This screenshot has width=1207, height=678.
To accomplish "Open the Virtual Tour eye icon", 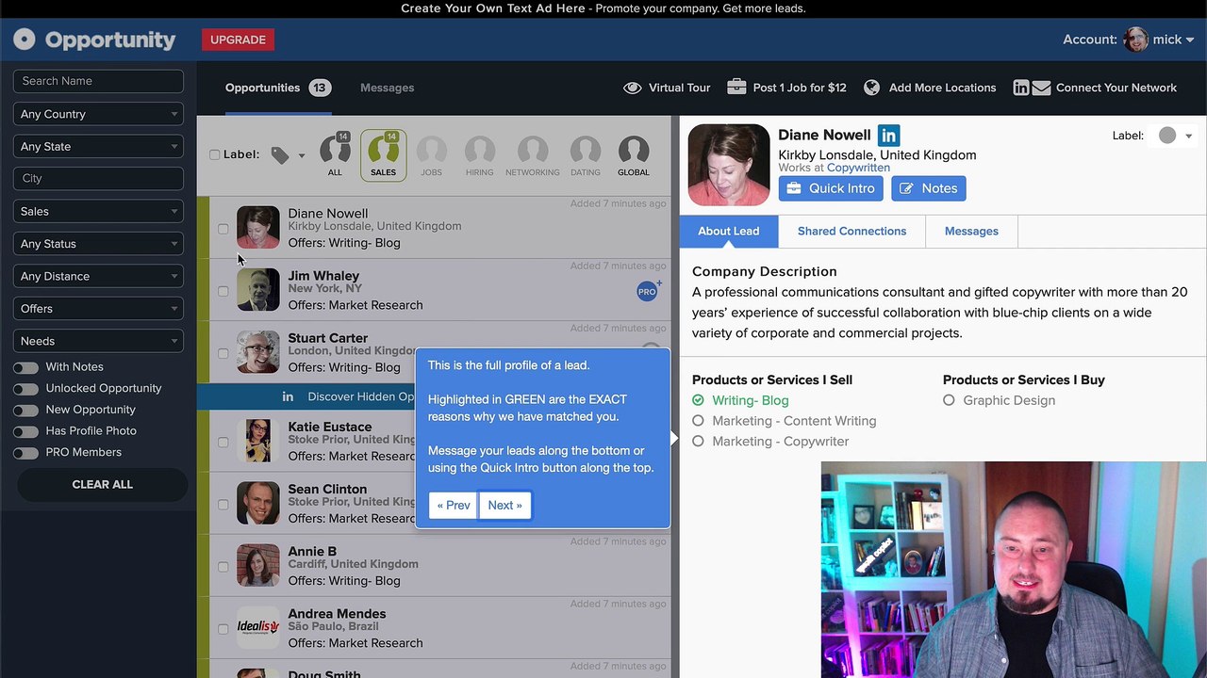I will [632, 88].
